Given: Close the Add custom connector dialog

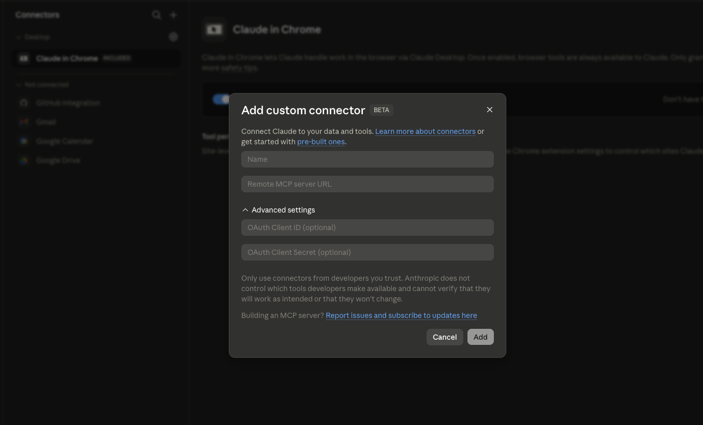Looking at the screenshot, I should click(490, 110).
